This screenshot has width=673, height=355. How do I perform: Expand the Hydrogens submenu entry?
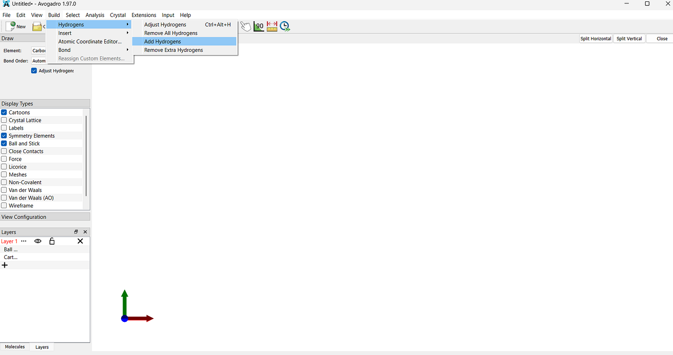89,24
